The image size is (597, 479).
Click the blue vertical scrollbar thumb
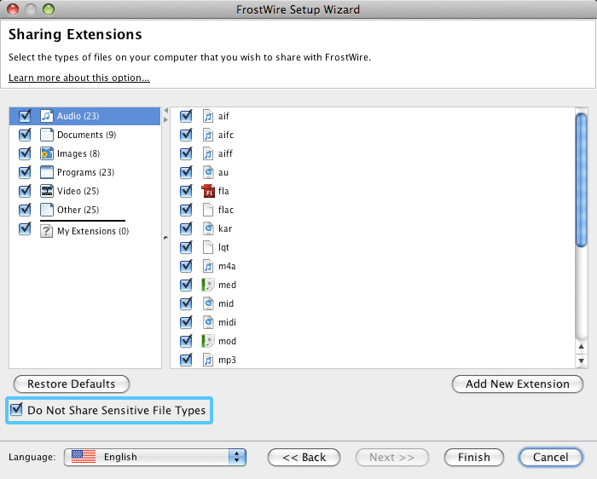[581, 180]
